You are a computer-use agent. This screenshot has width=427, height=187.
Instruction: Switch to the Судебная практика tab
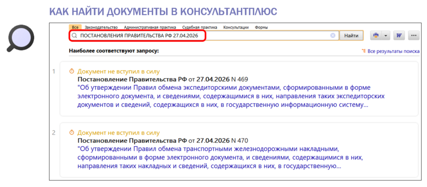click(x=200, y=27)
